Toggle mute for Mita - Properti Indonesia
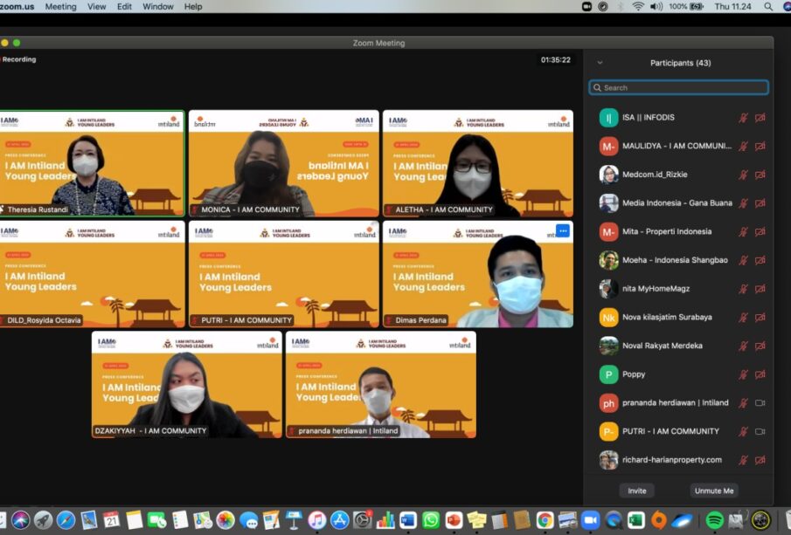This screenshot has width=791, height=535. point(743,232)
